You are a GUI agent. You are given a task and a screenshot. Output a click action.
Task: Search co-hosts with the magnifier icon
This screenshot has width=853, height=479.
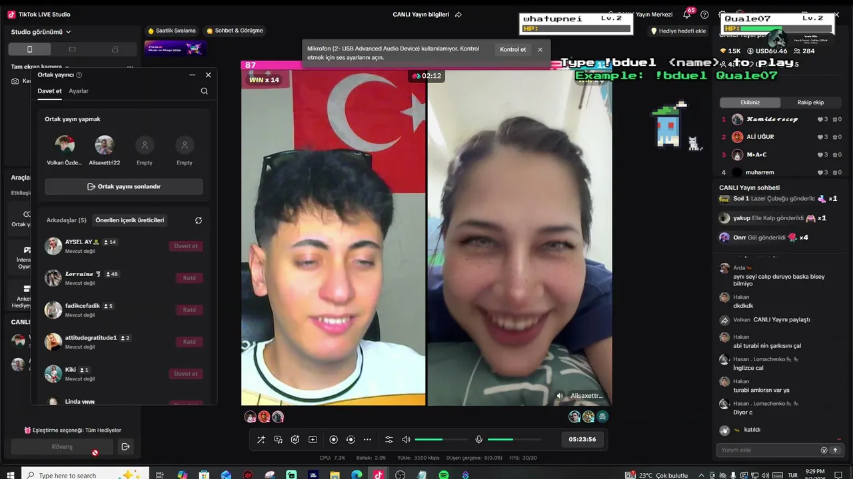click(x=205, y=91)
